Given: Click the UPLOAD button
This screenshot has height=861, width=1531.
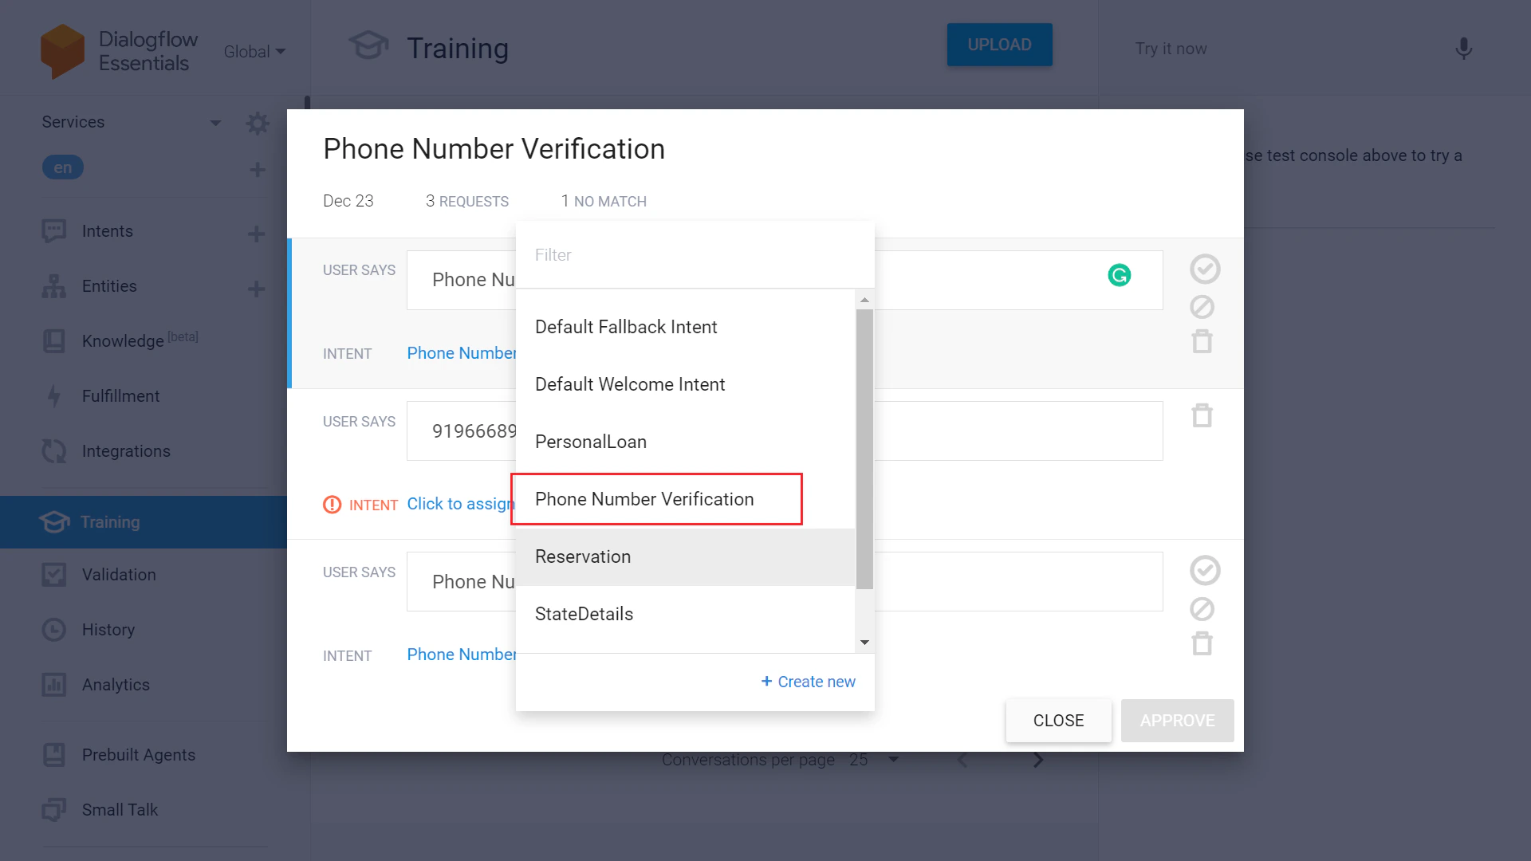Looking at the screenshot, I should (x=999, y=45).
